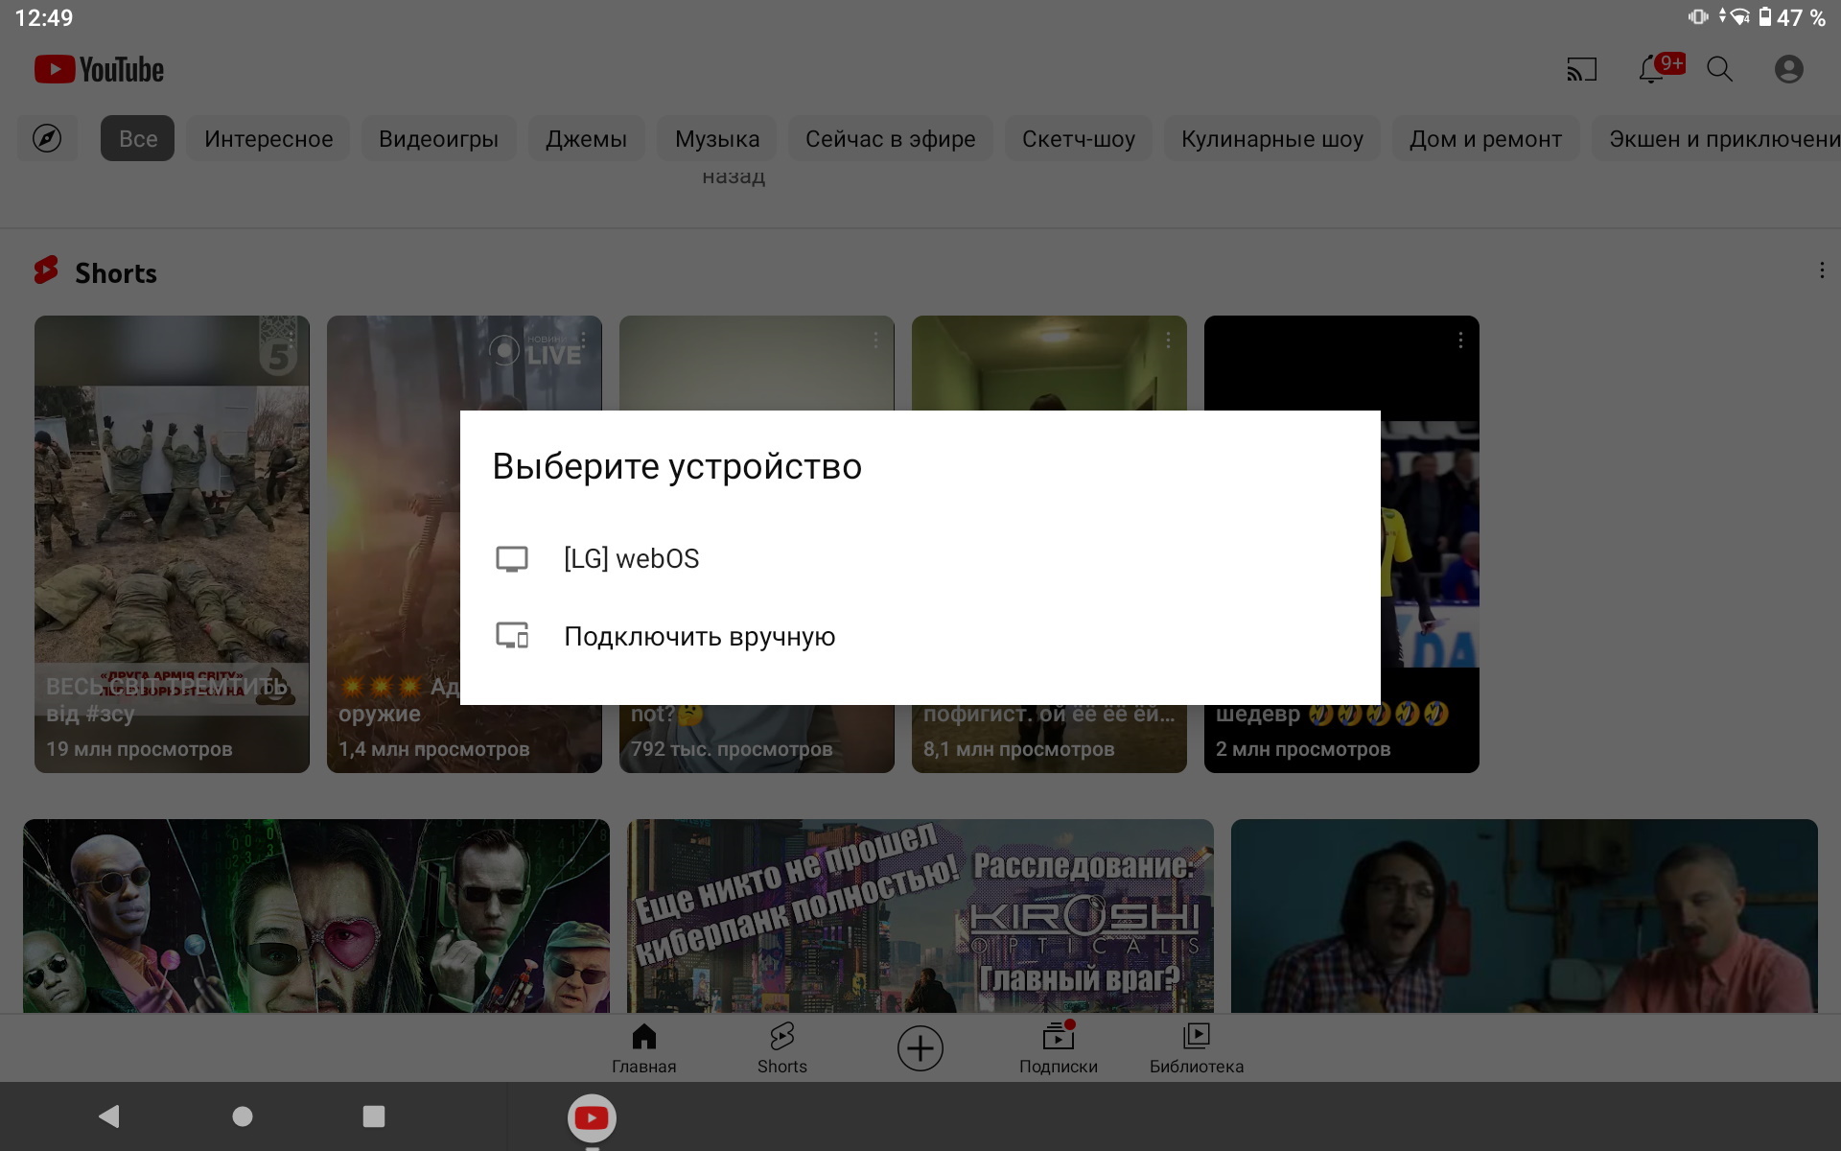Open Библиотека library tab
Screen dimensions: 1841x1151
point(1196,1047)
